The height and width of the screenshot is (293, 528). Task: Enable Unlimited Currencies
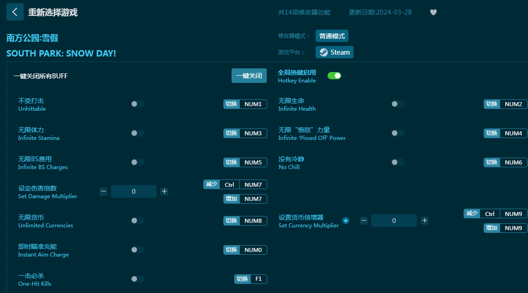pos(137,221)
